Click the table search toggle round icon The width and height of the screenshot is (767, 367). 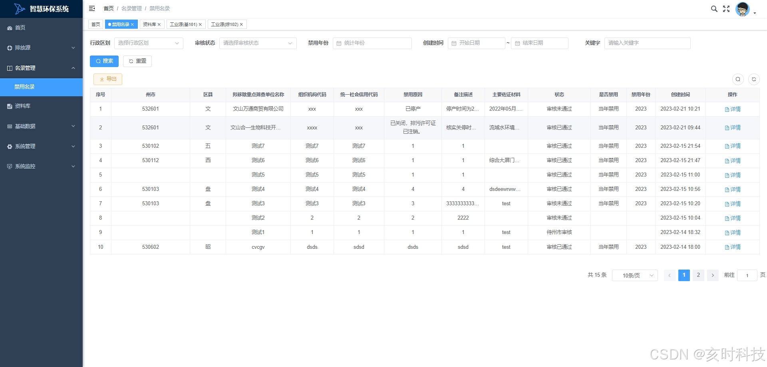pyautogui.click(x=738, y=79)
